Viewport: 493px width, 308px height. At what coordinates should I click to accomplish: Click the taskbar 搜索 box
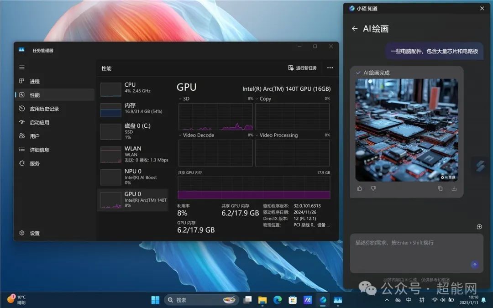tap(201, 300)
